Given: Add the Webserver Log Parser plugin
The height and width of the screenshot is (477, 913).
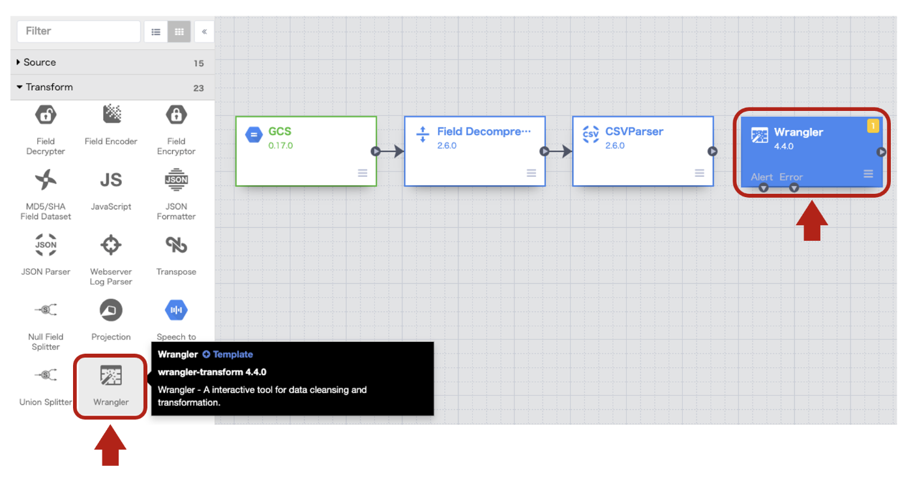Looking at the screenshot, I should [x=111, y=260].
